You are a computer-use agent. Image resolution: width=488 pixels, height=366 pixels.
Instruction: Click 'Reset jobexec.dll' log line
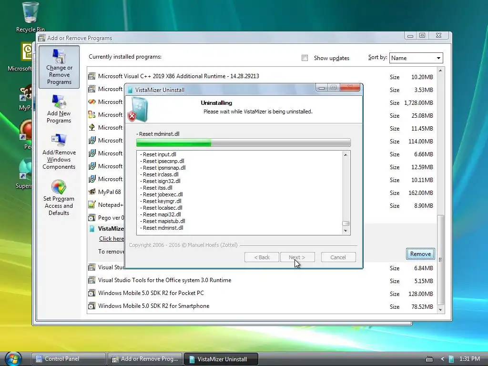coord(162,194)
